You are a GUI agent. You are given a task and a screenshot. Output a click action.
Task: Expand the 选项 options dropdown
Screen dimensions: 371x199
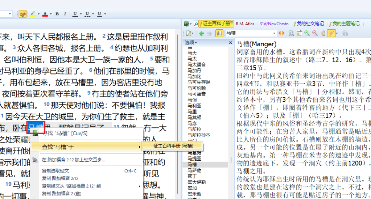click(x=191, y=43)
